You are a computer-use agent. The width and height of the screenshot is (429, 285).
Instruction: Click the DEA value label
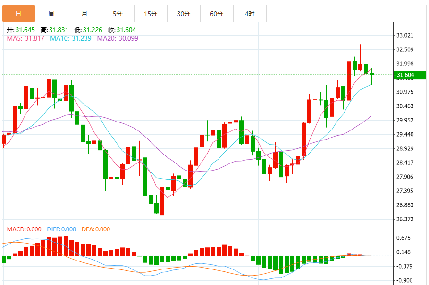pyautogui.click(x=96, y=229)
